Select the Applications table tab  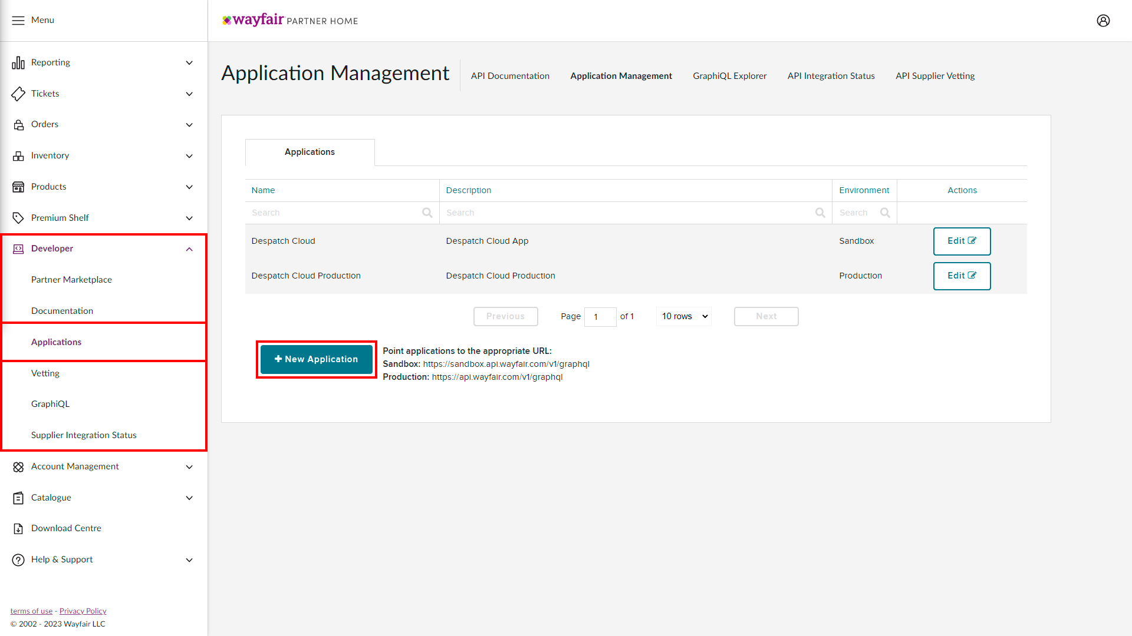(310, 152)
